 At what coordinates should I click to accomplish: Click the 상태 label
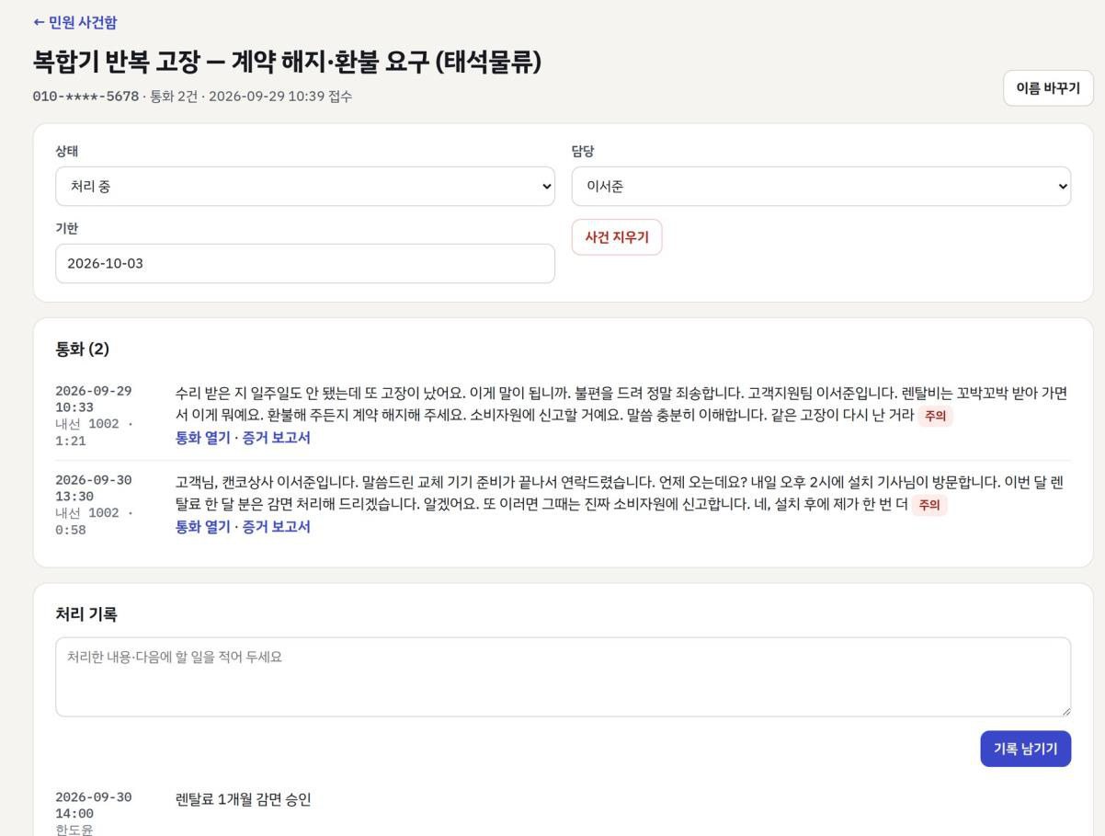click(66, 152)
